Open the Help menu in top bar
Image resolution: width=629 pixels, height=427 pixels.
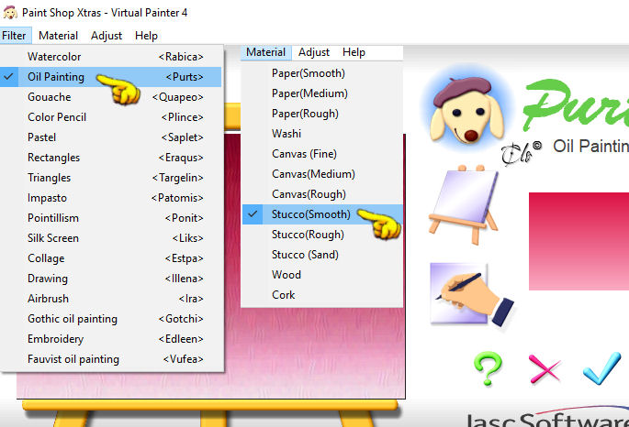coord(146,36)
